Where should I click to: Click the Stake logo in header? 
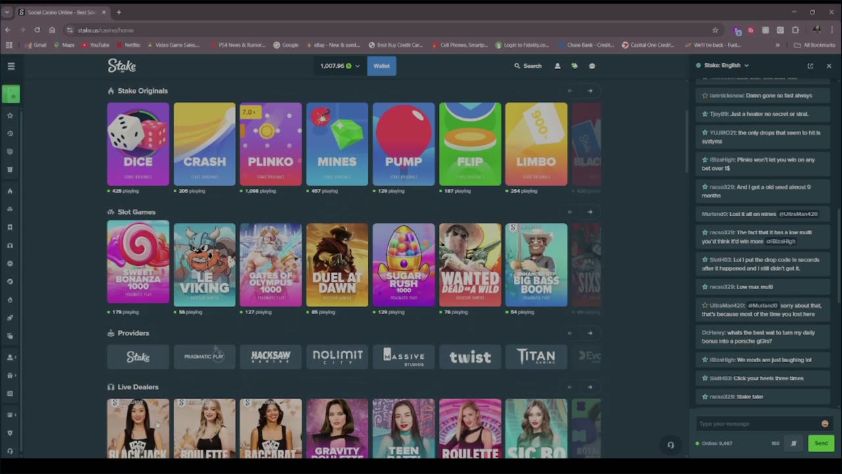[122, 65]
